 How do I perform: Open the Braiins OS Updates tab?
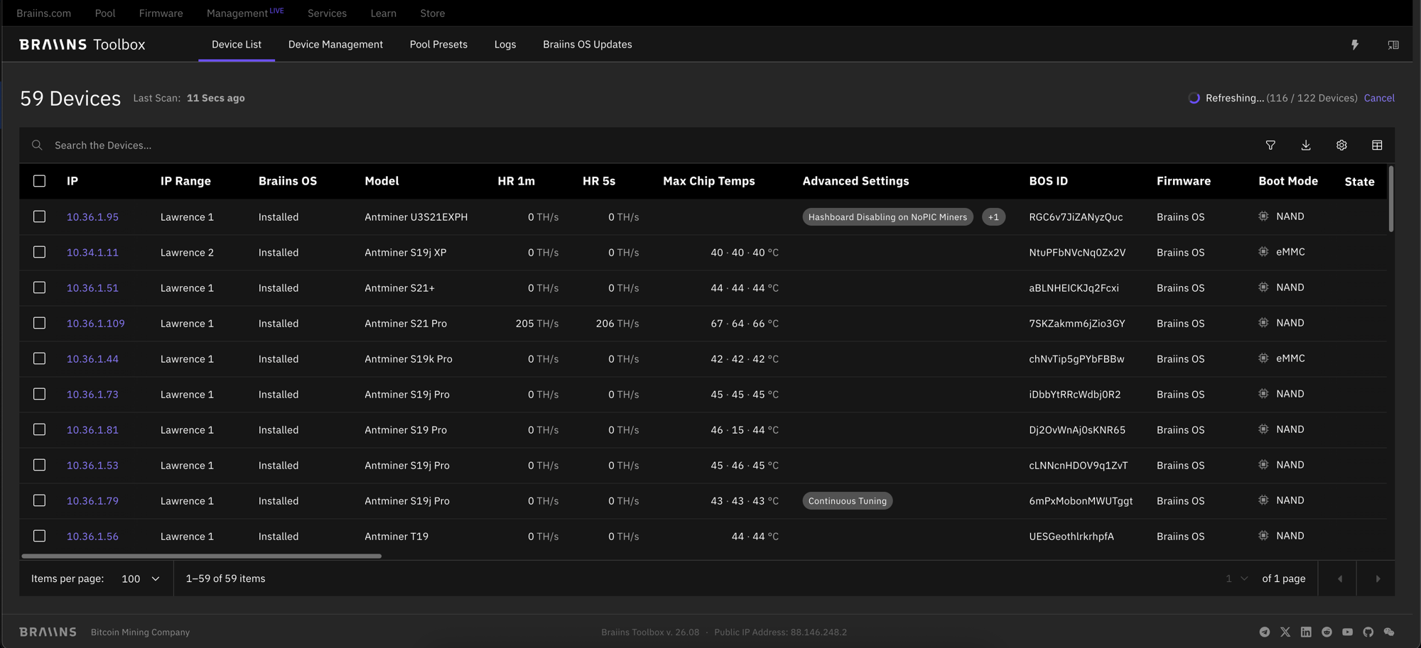click(x=588, y=44)
